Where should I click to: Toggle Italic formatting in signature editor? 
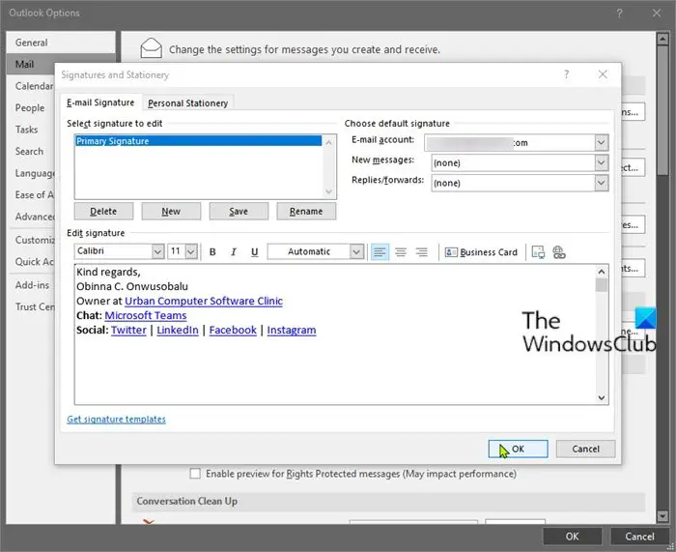[234, 252]
